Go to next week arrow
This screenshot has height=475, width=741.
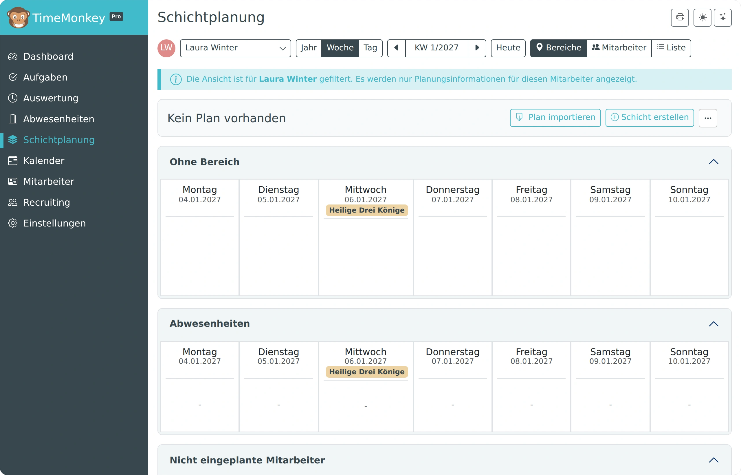(x=477, y=48)
